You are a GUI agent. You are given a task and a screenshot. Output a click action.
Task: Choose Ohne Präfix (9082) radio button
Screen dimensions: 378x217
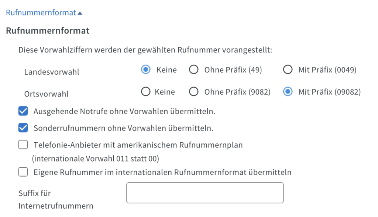tap(194, 92)
